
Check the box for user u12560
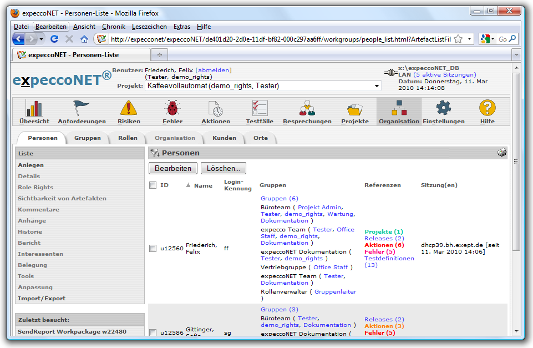pyautogui.click(x=153, y=249)
